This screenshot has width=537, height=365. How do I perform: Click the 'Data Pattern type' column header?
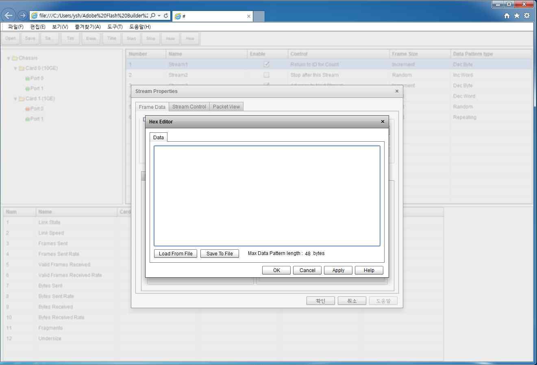(x=491, y=54)
